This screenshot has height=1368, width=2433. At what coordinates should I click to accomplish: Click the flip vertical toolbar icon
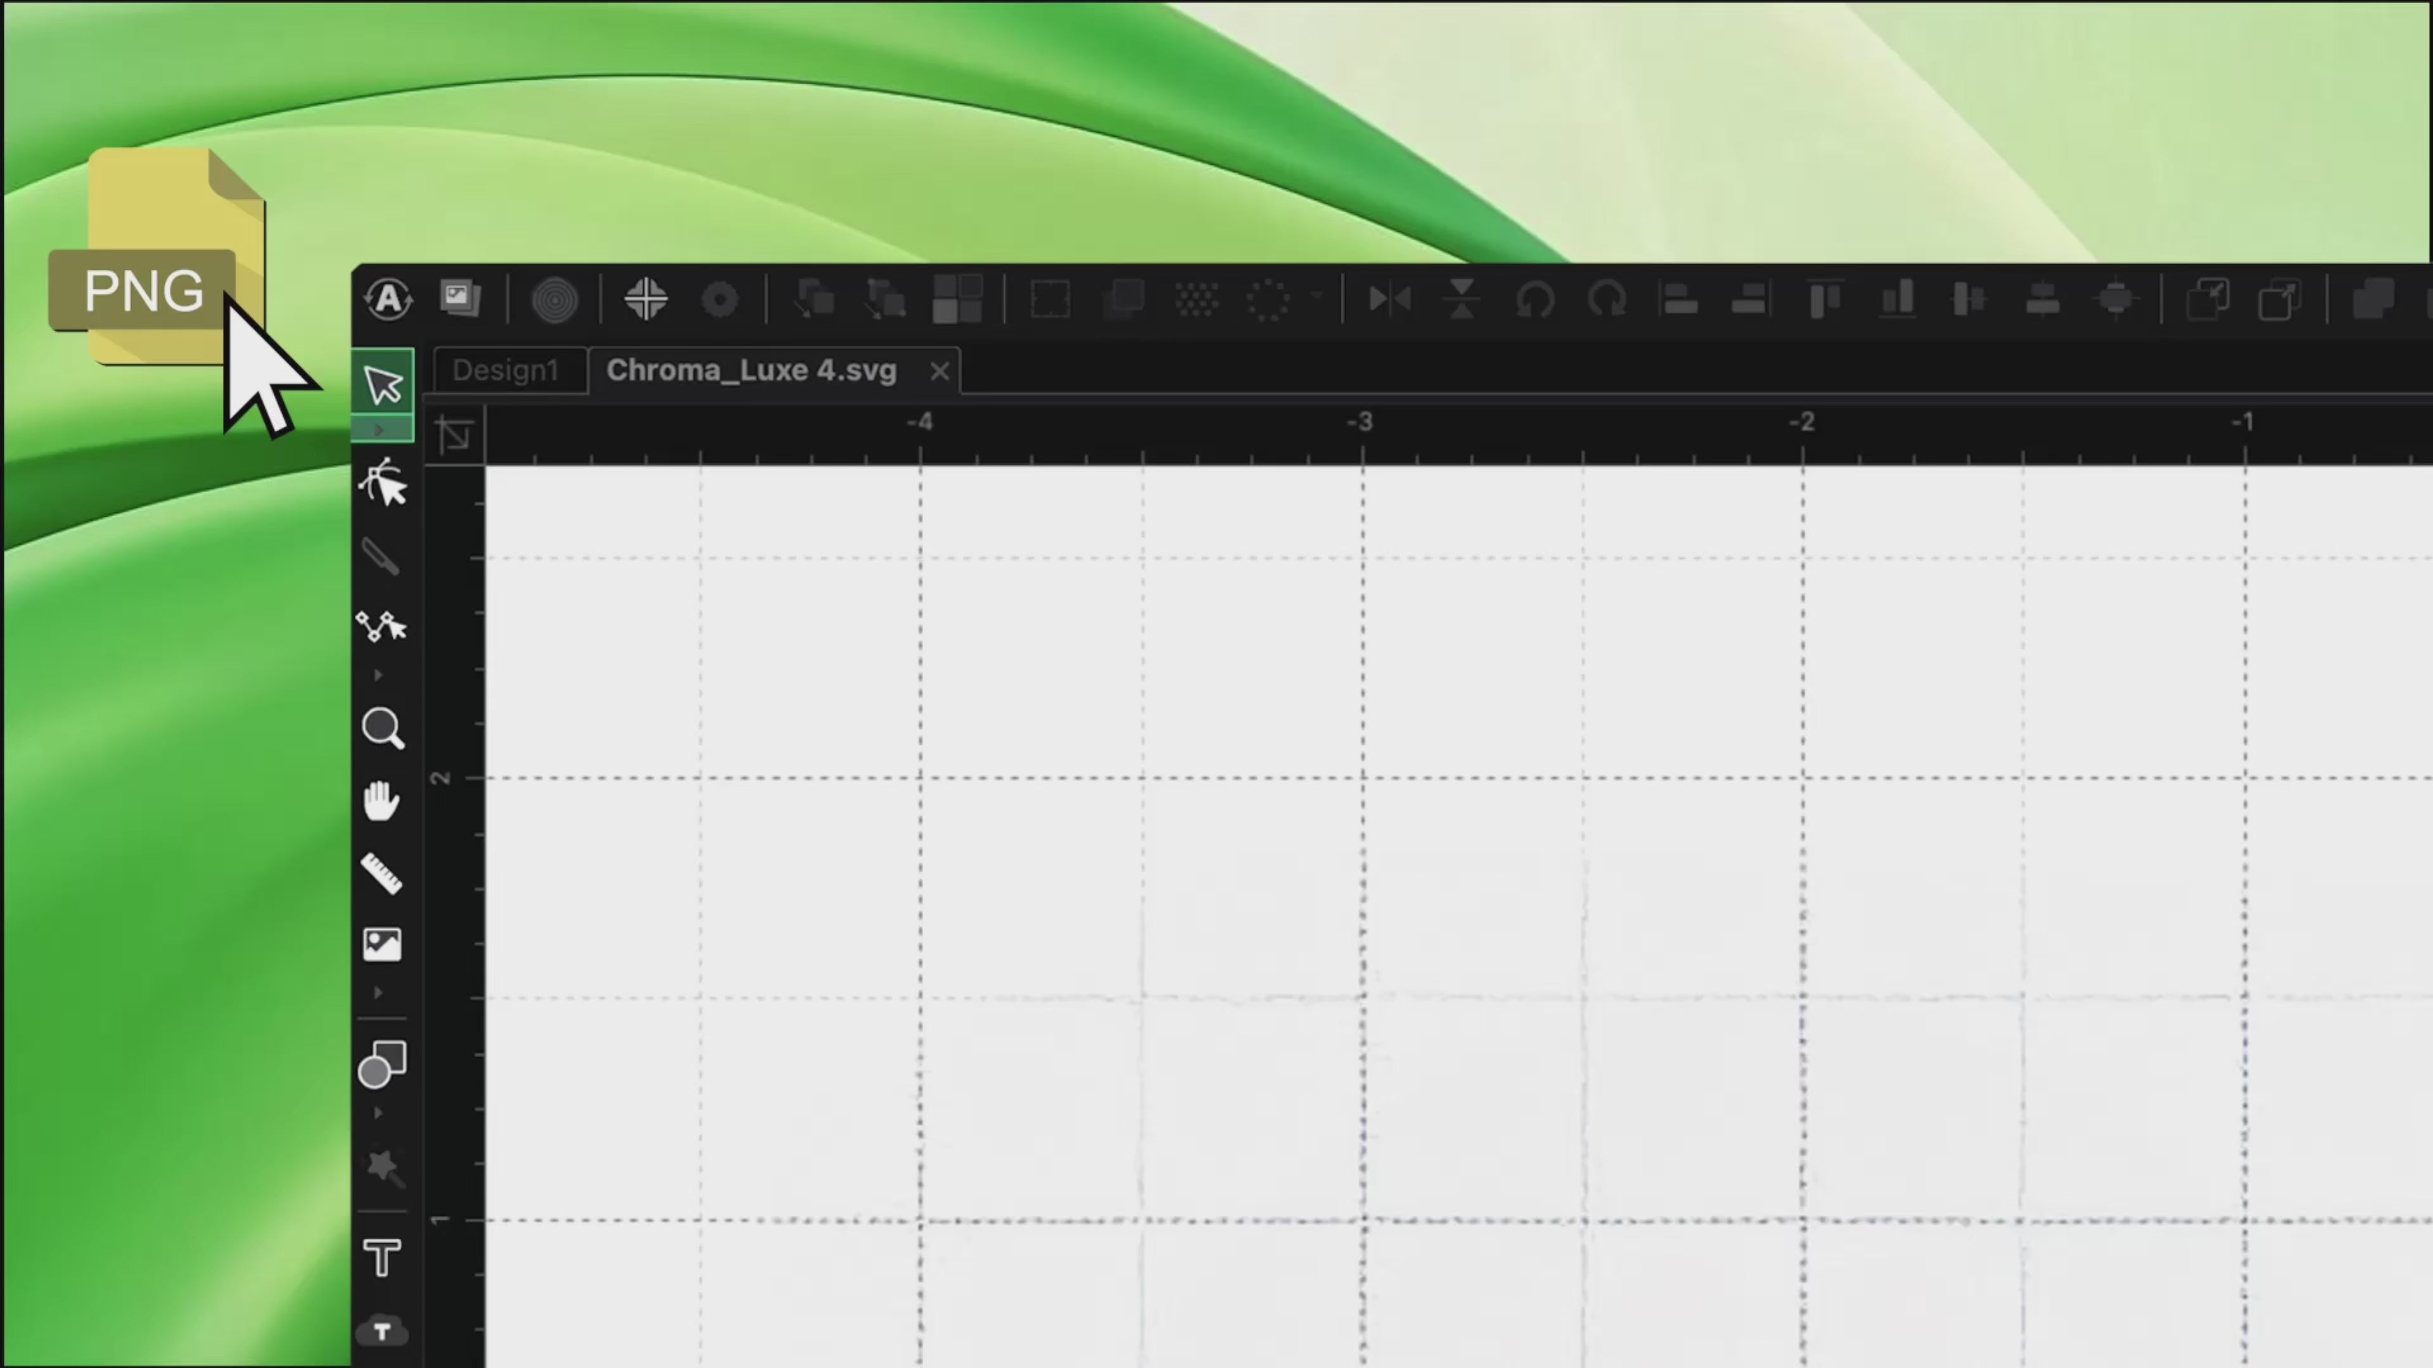pyautogui.click(x=1462, y=300)
